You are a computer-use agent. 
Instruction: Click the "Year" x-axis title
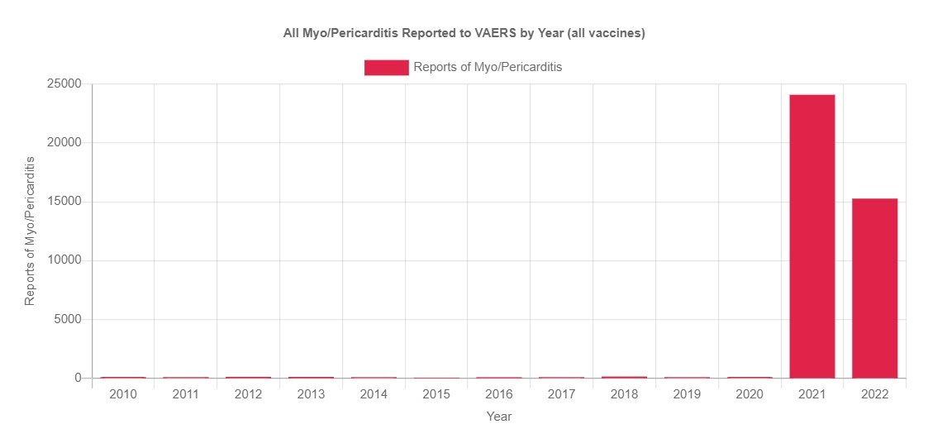(x=499, y=417)
